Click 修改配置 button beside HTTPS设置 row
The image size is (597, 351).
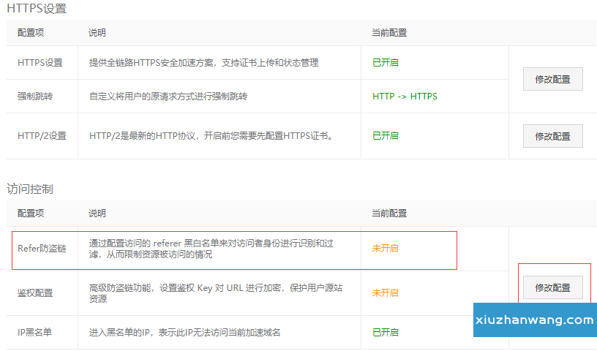(x=552, y=79)
